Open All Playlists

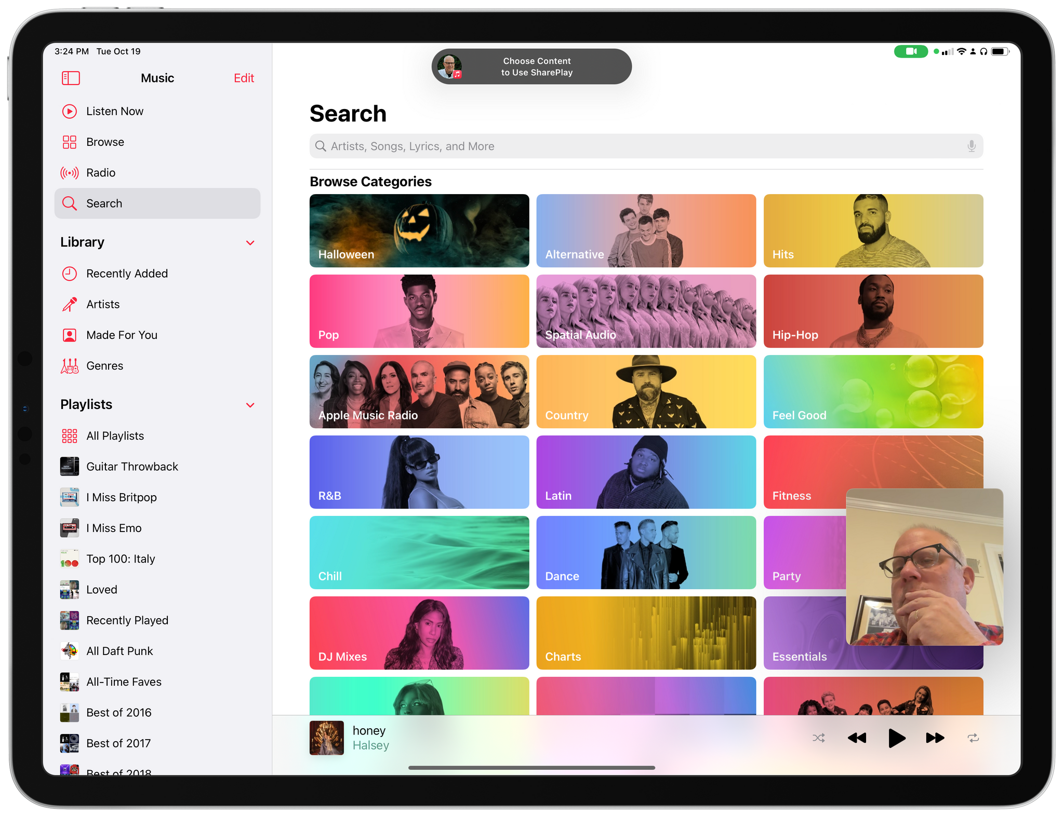[157, 436]
